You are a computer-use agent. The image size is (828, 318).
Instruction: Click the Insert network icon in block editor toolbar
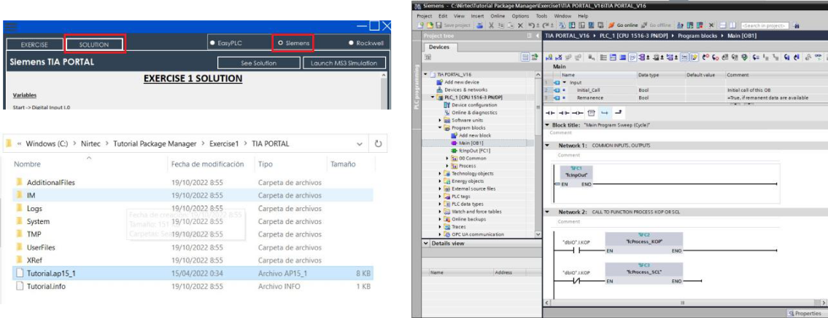pyautogui.click(x=549, y=57)
